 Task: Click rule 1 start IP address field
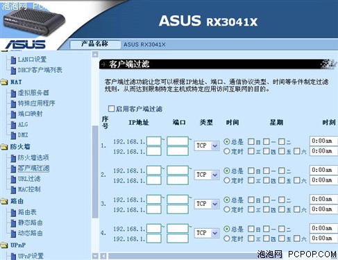coord(154,141)
